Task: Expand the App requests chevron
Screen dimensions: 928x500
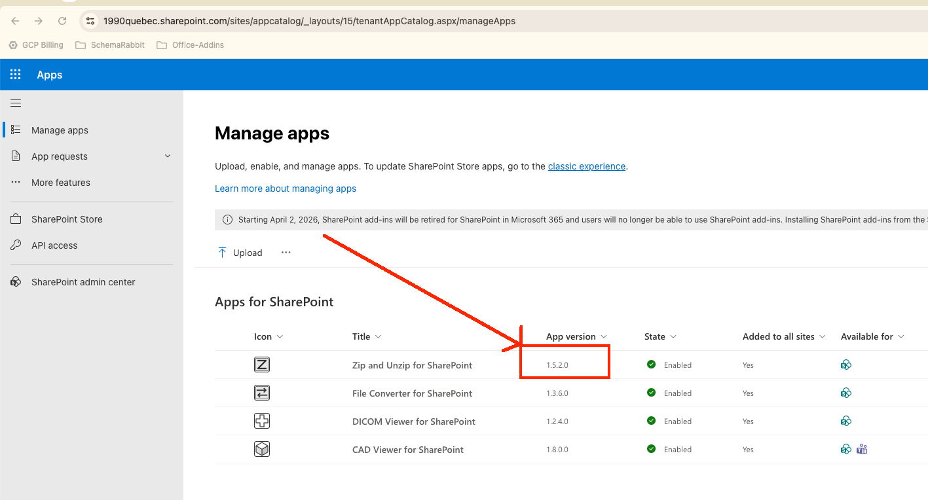Action: point(168,156)
